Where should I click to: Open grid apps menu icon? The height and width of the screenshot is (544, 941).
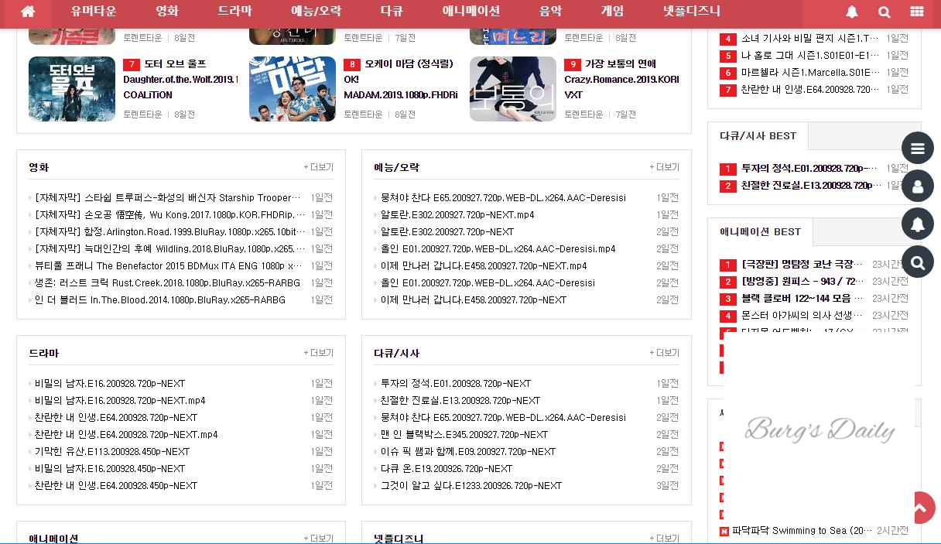(917, 12)
